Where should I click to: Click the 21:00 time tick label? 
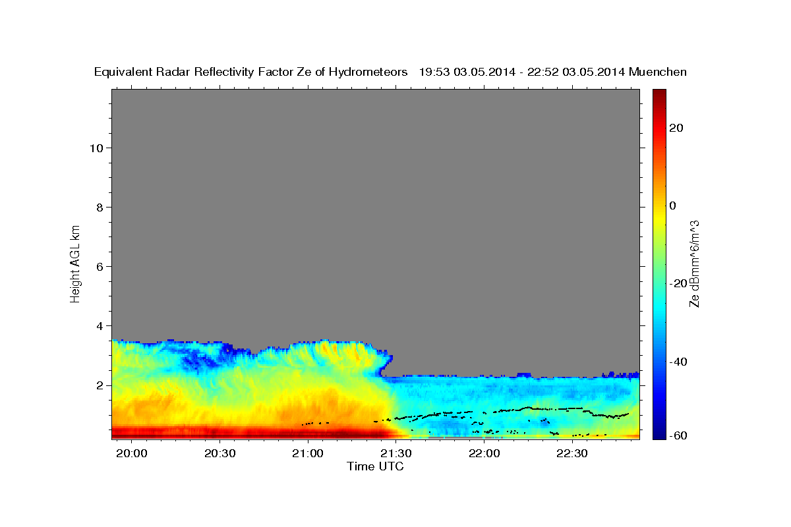(x=308, y=453)
